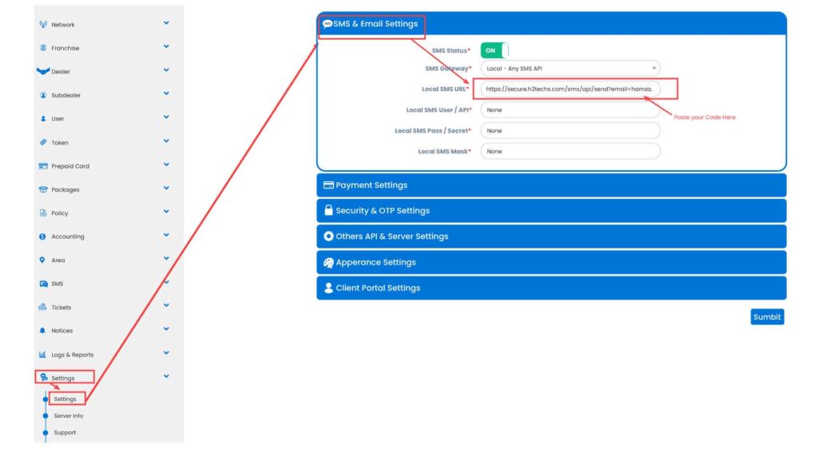Click the Token tag icon
Image resolution: width=818 pixels, height=449 pixels.
[x=43, y=142]
